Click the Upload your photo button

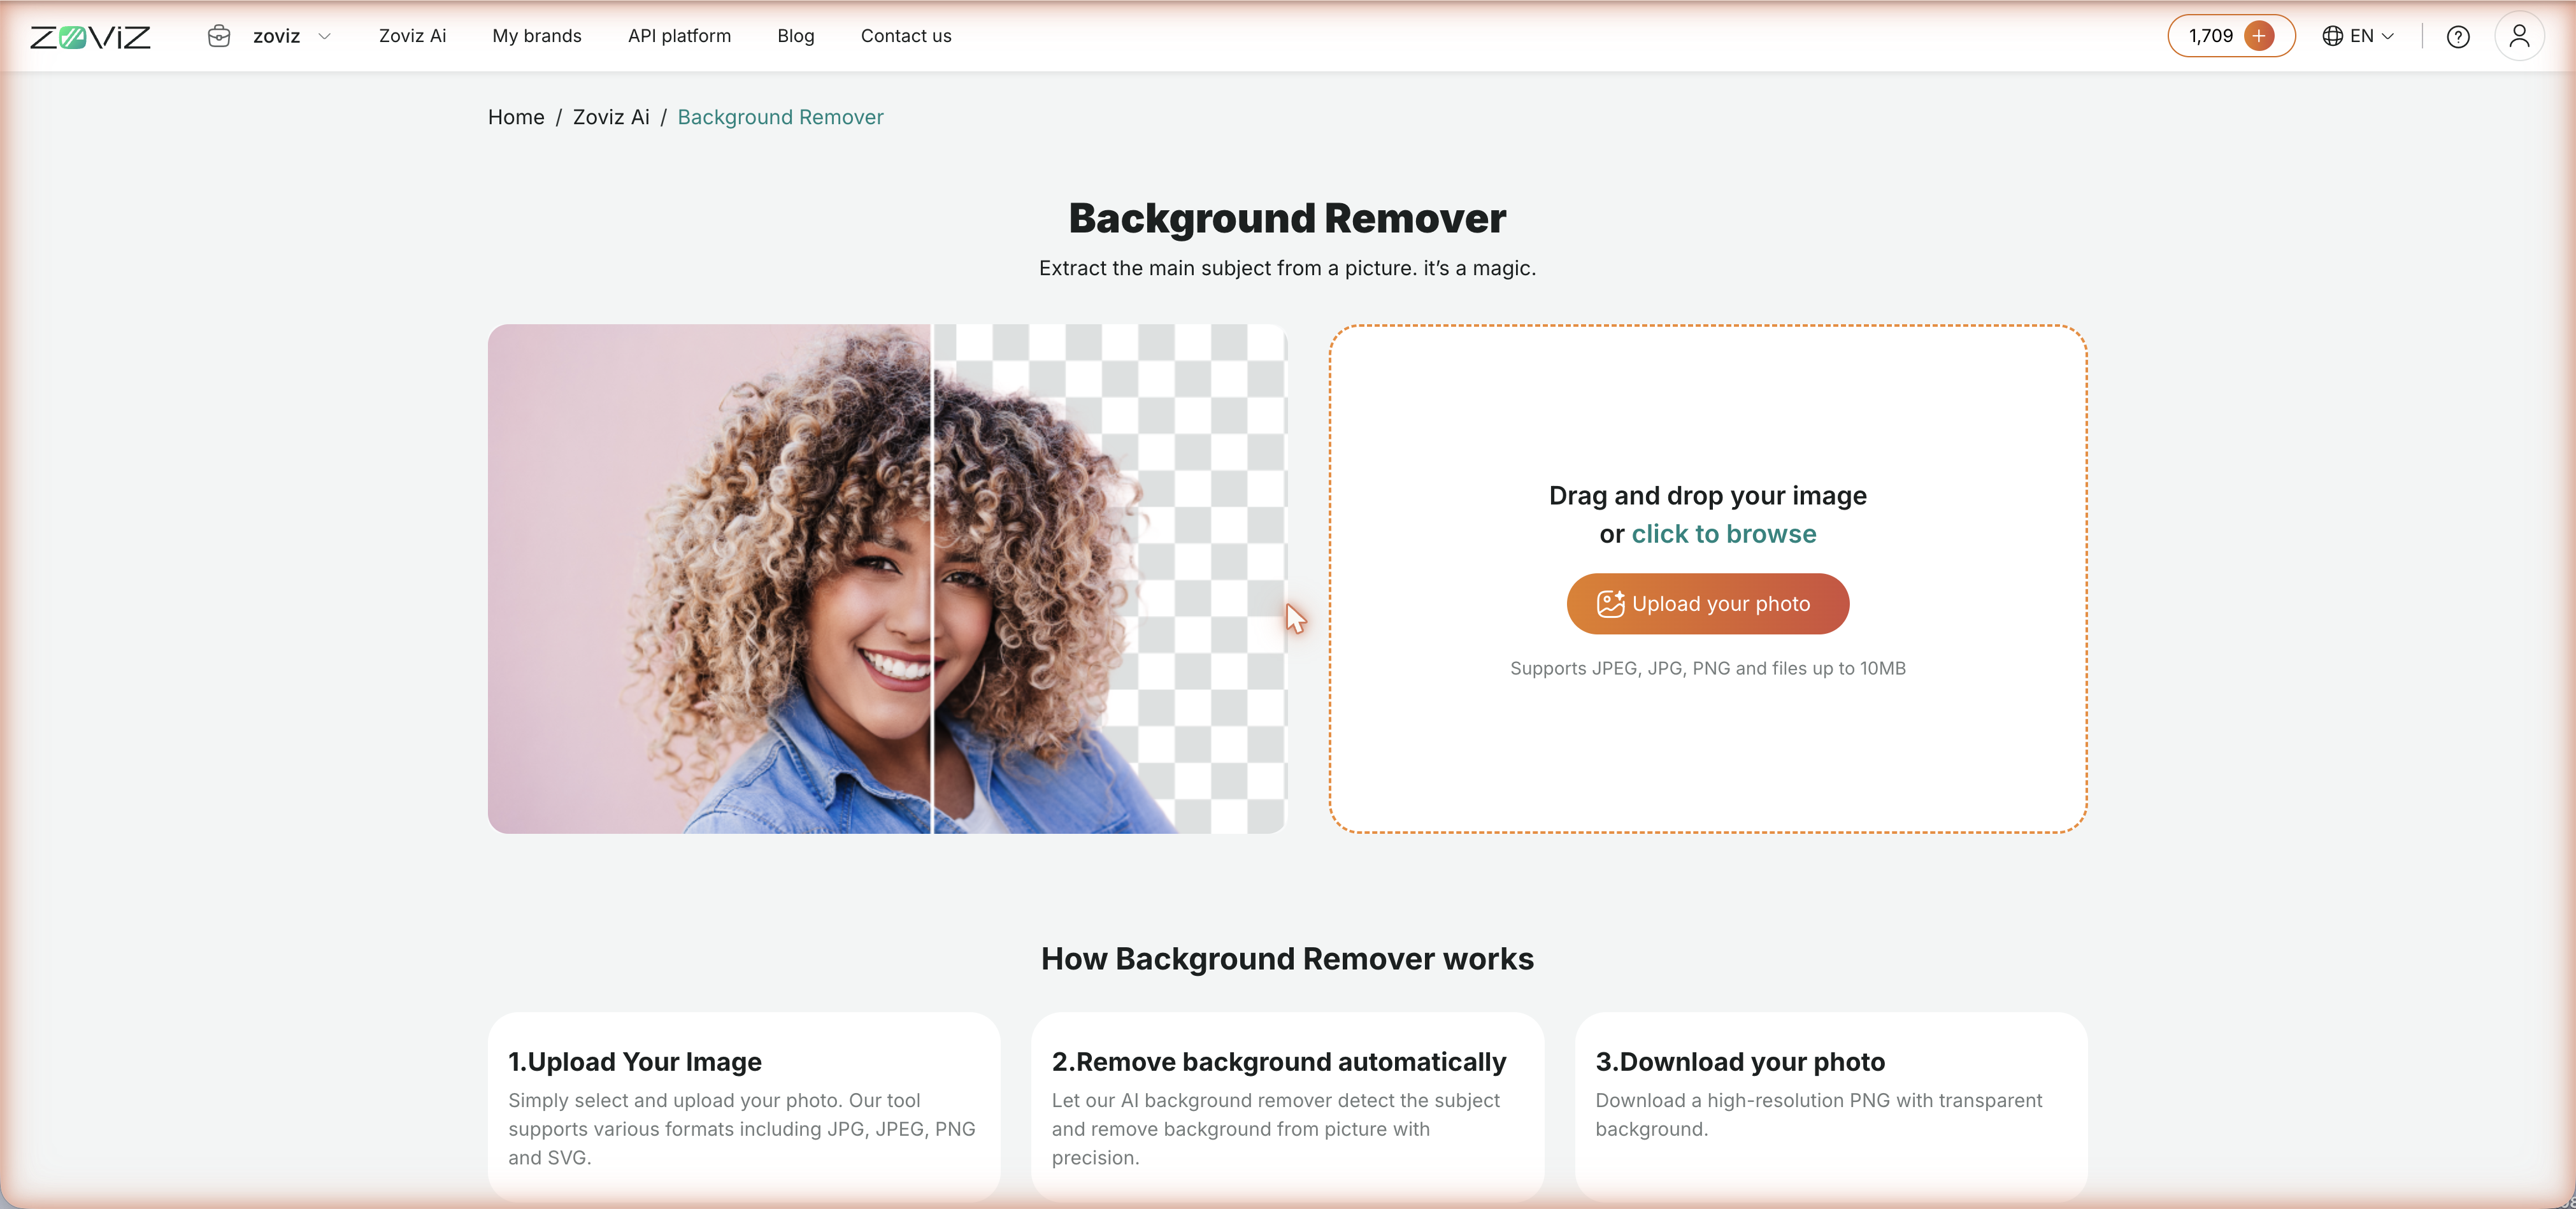click(x=1708, y=604)
